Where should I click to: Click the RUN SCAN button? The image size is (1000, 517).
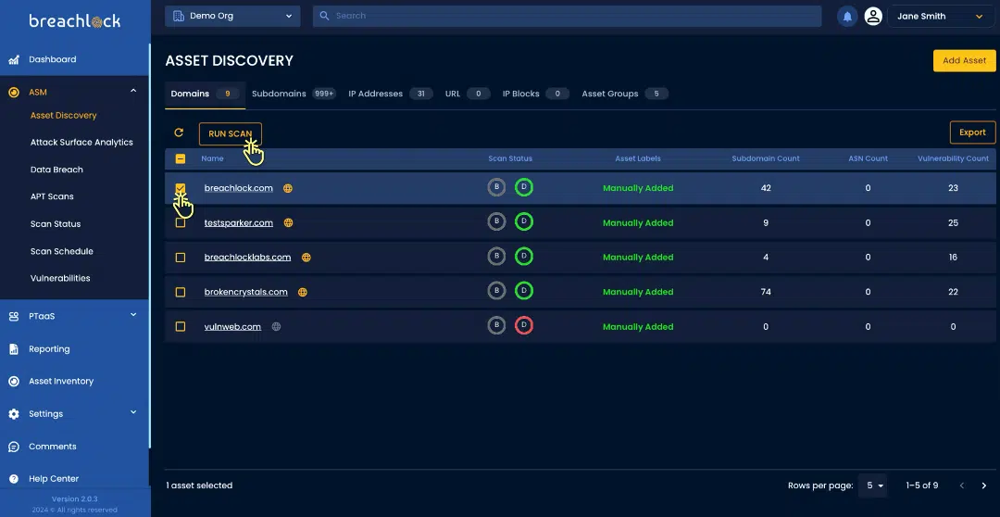pyautogui.click(x=231, y=134)
